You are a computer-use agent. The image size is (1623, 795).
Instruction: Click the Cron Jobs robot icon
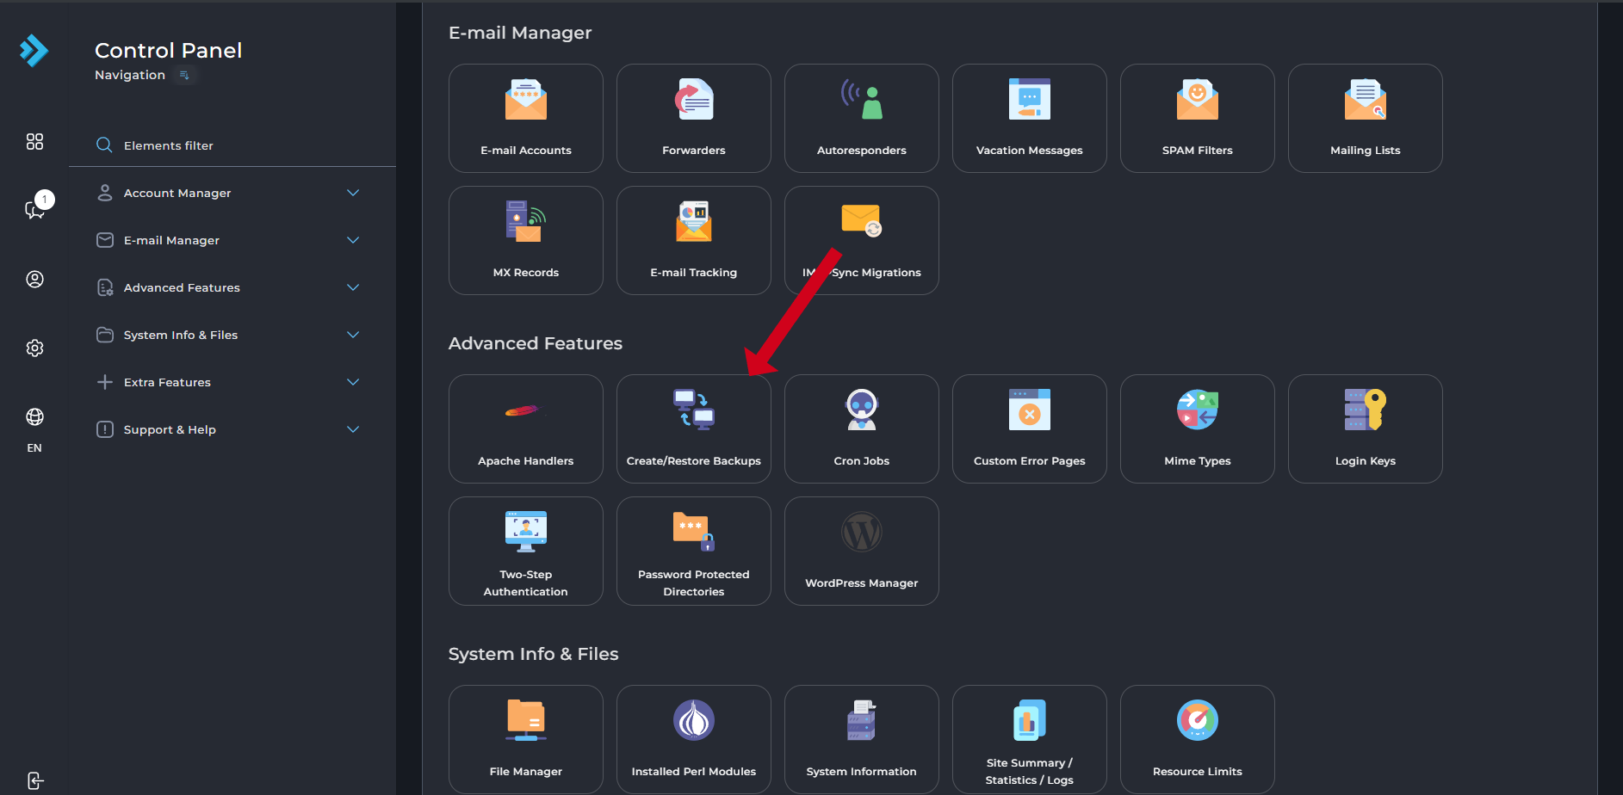click(x=861, y=410)
